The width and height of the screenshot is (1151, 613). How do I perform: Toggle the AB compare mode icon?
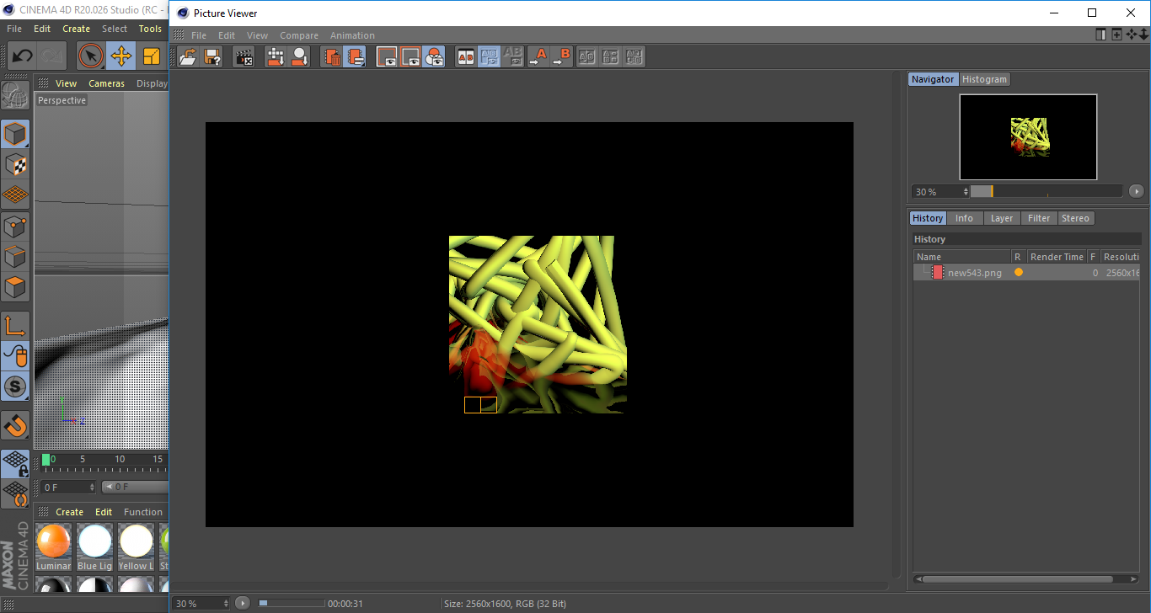coord(465,56)
